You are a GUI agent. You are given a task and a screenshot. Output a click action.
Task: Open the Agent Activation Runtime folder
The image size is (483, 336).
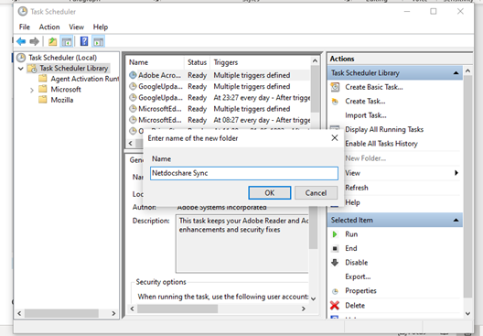point(85,79)
